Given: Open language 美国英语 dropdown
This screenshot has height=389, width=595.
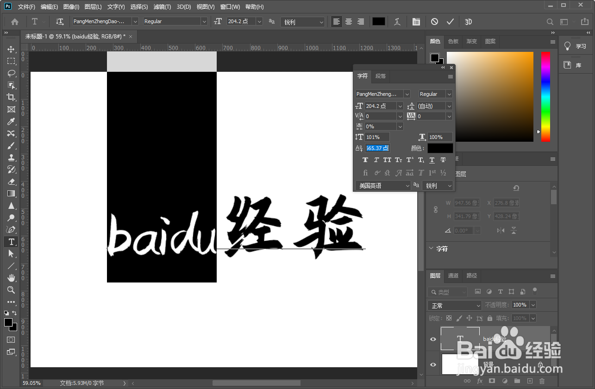Looking at the screenshot, I should (383, 186).
